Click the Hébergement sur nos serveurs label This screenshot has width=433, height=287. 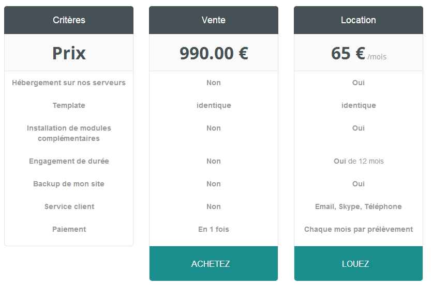pyautogui.click(x=69, y=83)
